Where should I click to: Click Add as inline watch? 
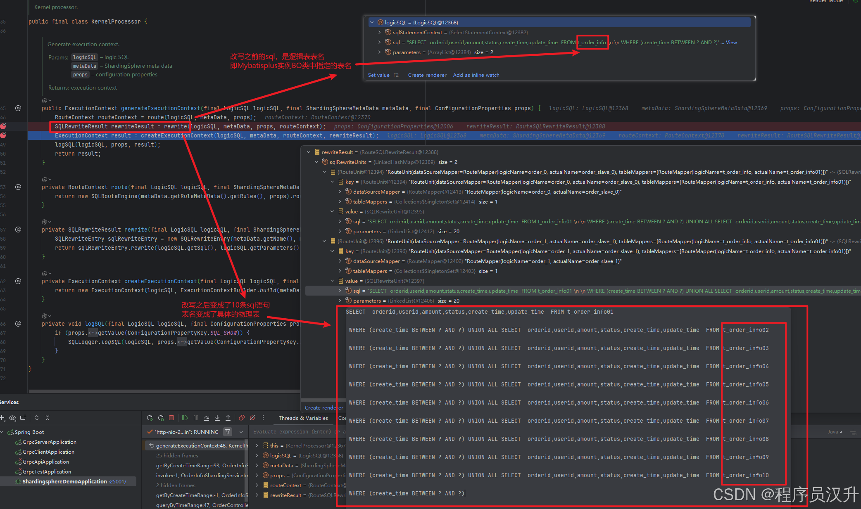click(x=476, y=75)
